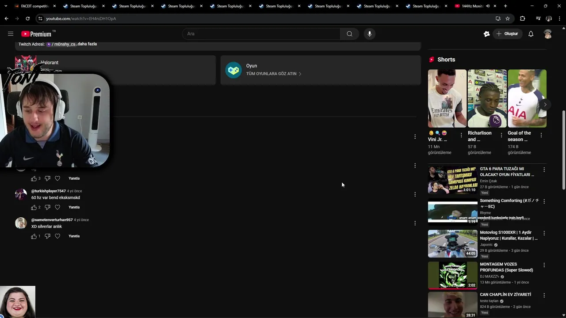Start voice search with microphone icon
The image size is (566, 318).
tap(370, 34)
